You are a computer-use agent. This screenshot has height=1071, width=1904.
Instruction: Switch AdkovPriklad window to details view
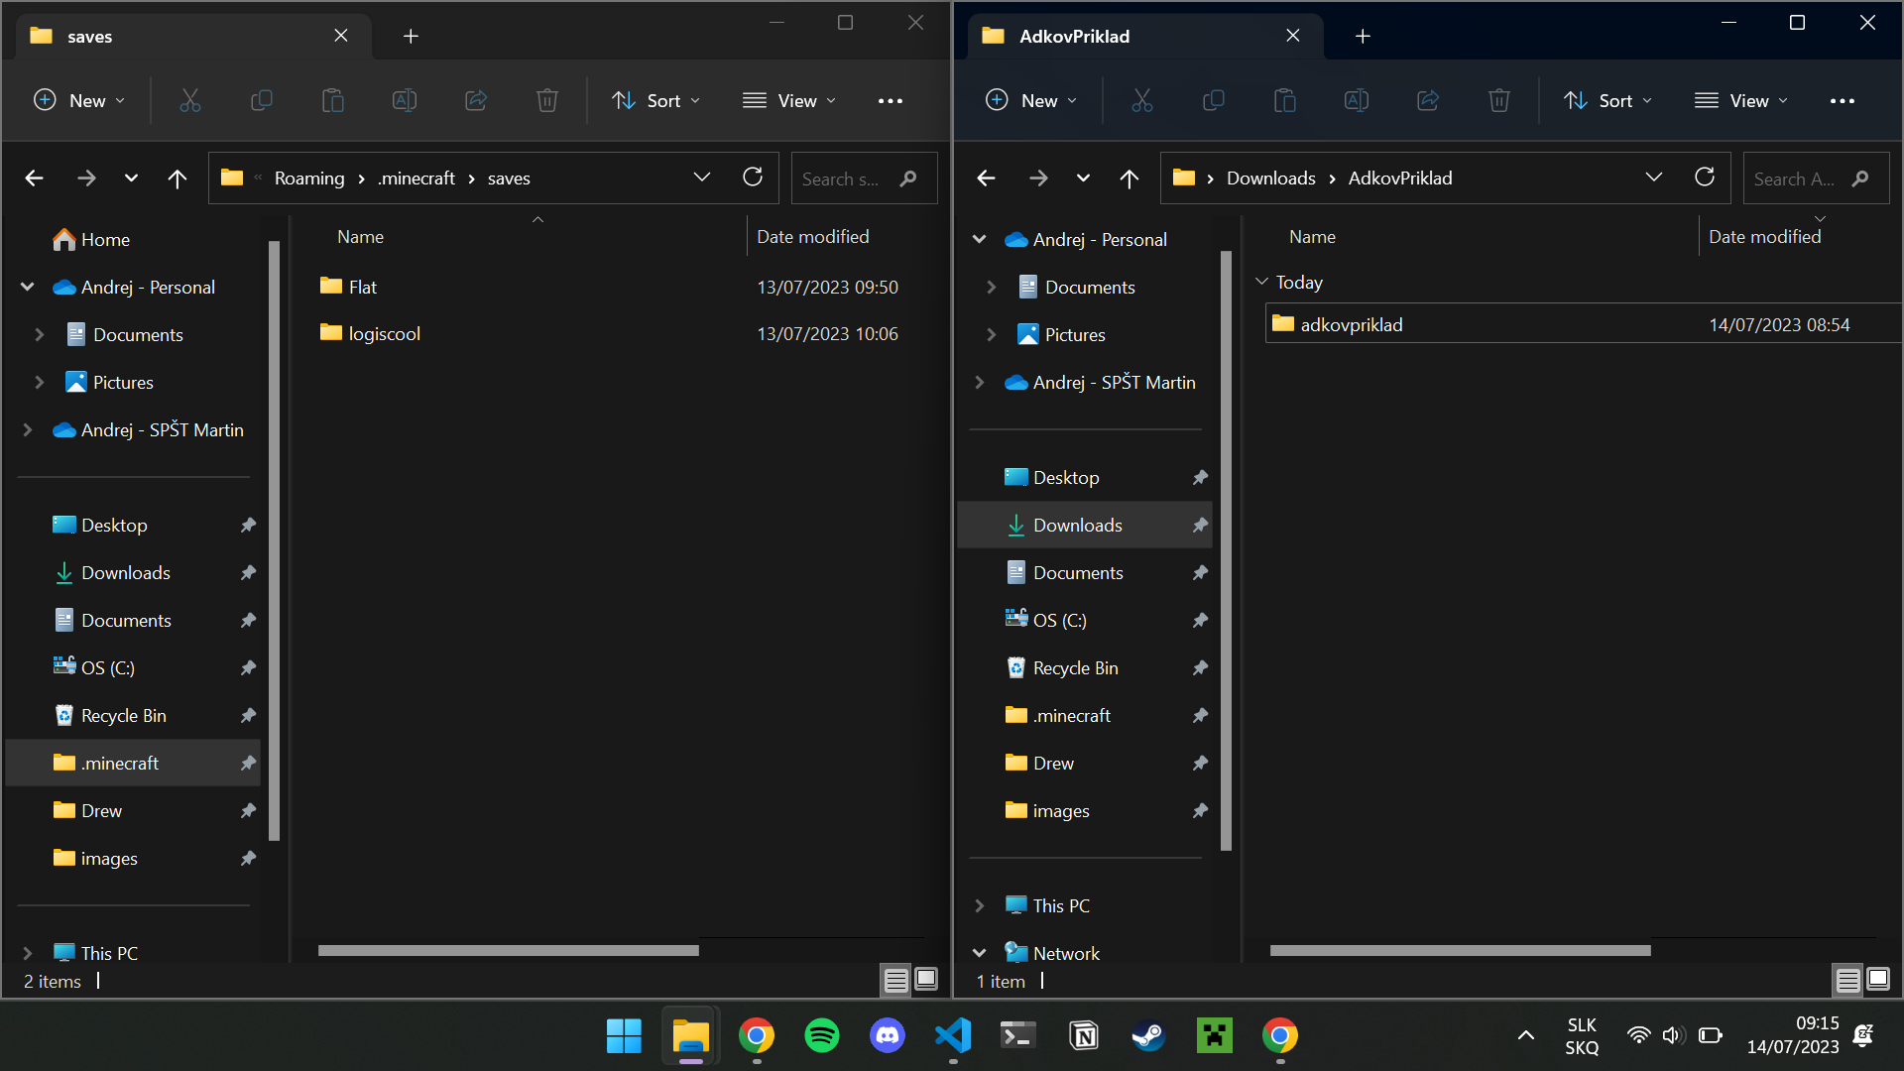click(x=1847, y=980)
